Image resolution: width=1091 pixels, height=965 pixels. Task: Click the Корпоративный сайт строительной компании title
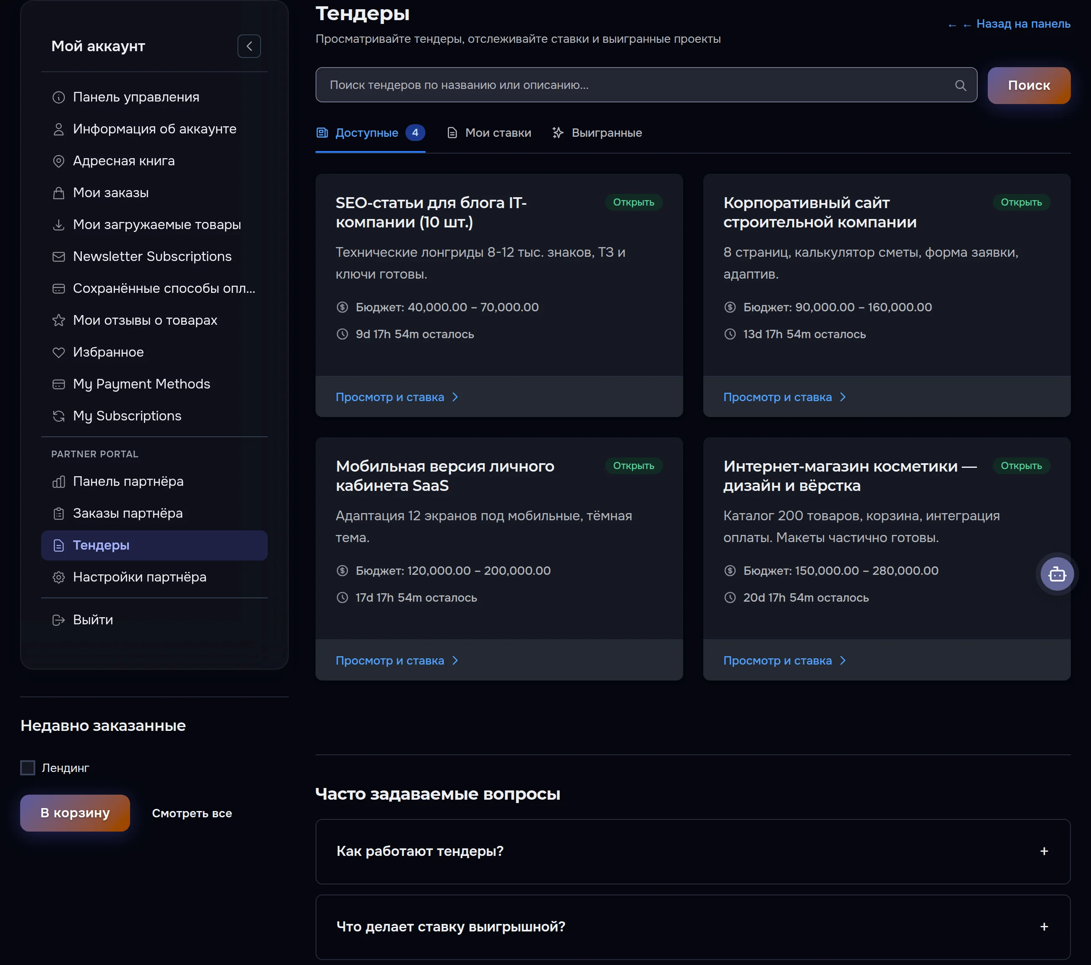click(x=820, y=212)
